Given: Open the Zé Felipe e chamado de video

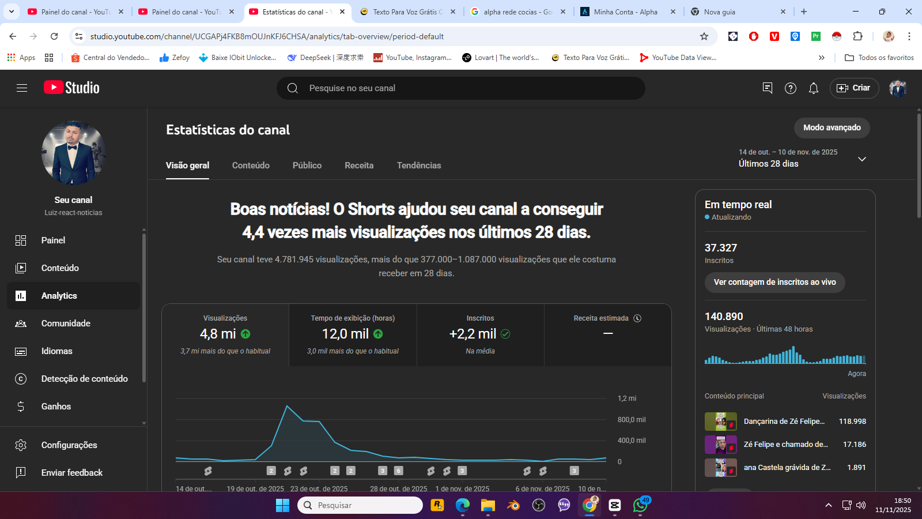Looking at the screenshot, I should [x=785, y=445].
